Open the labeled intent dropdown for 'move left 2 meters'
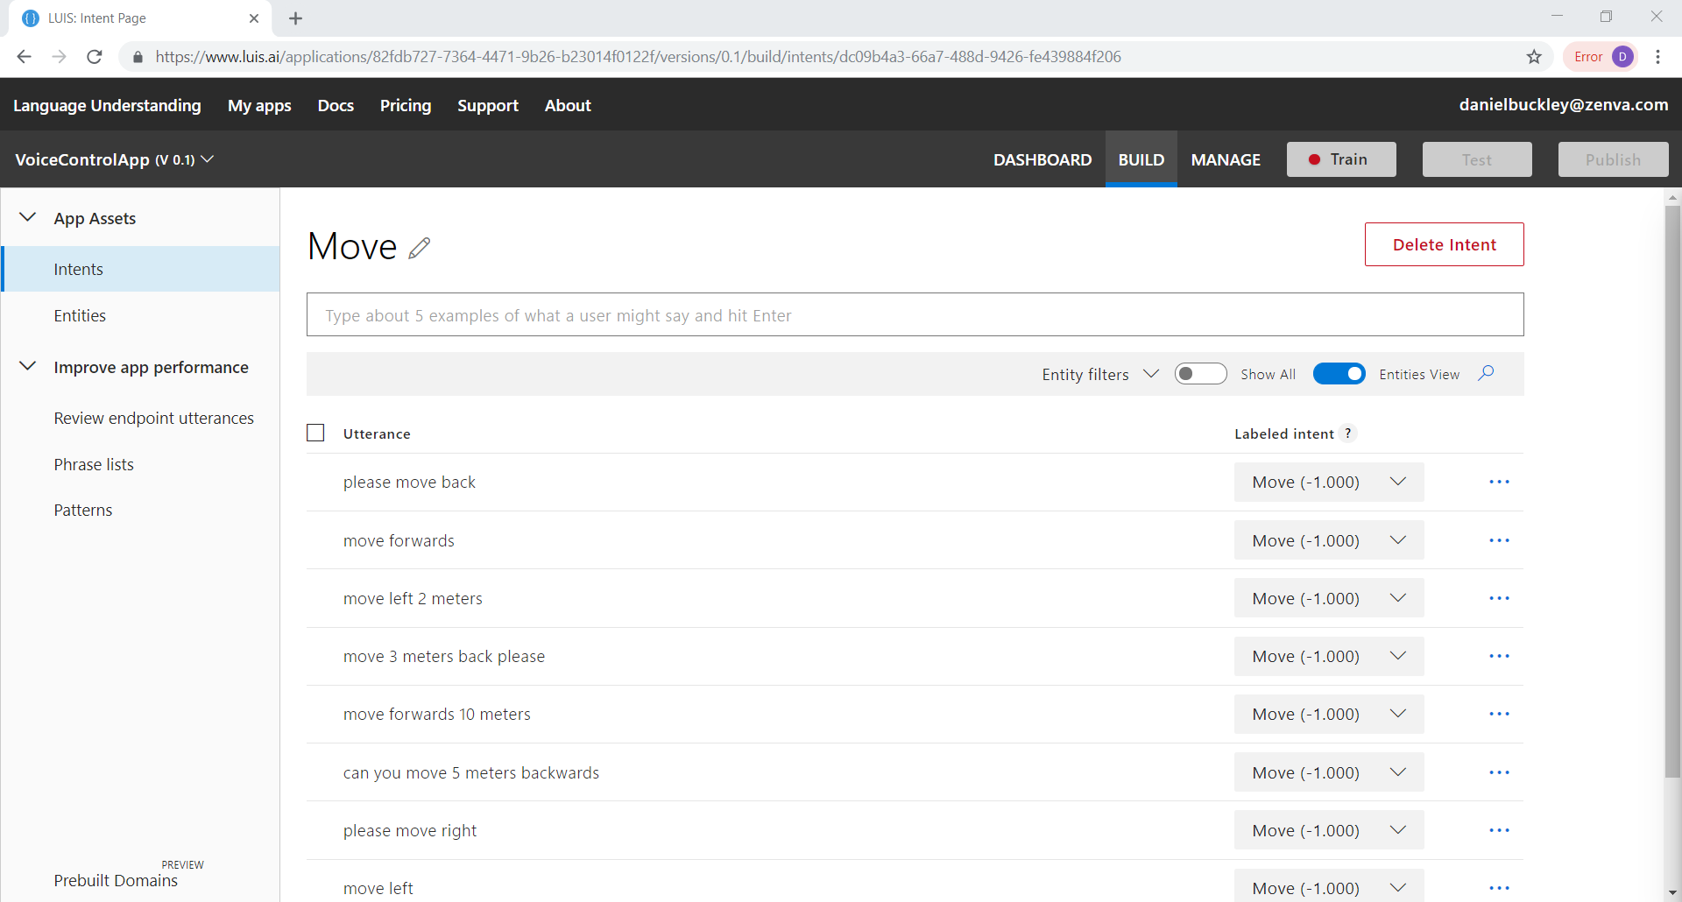This screenshot has height=902, width=1682. pos(1329,598)
